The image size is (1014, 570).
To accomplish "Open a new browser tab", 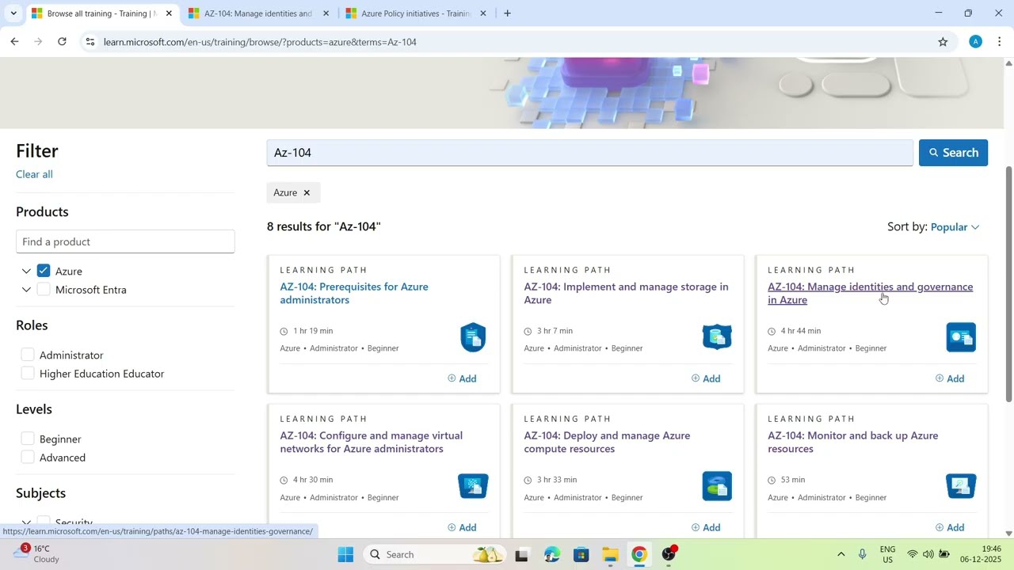I will pos(507,13).
